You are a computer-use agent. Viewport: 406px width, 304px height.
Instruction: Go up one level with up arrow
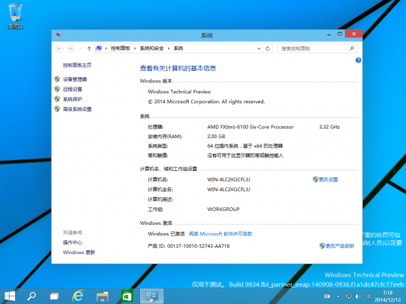89,48
